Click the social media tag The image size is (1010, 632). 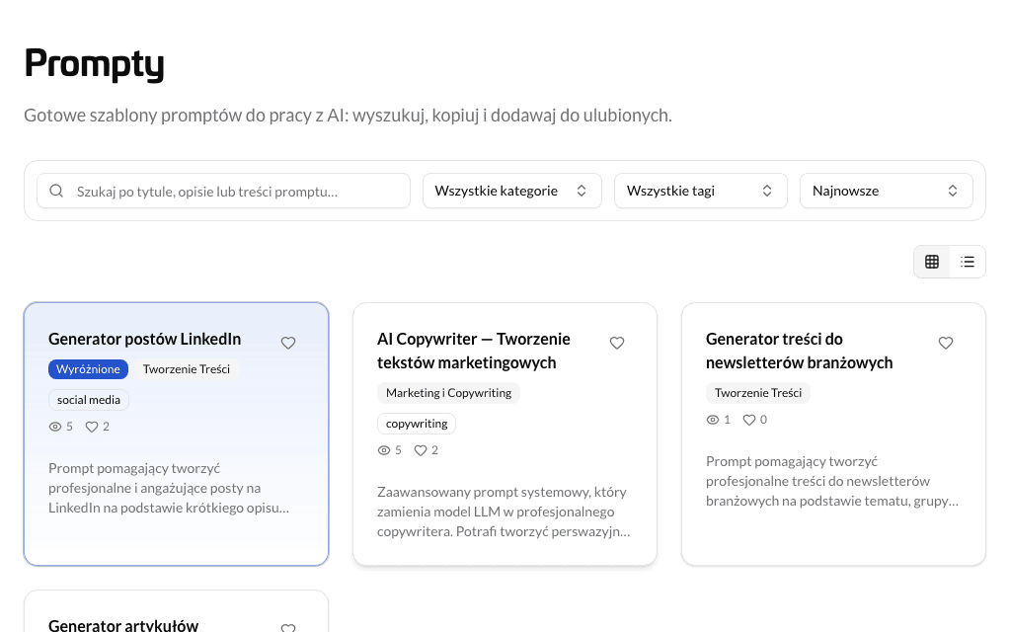click(89, 399)
